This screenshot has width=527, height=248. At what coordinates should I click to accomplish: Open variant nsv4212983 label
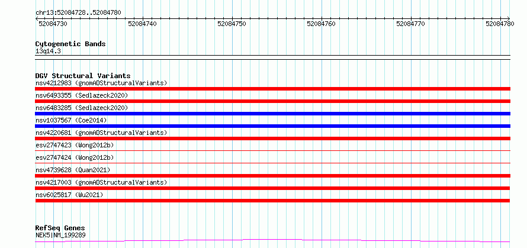click(101, 83)
